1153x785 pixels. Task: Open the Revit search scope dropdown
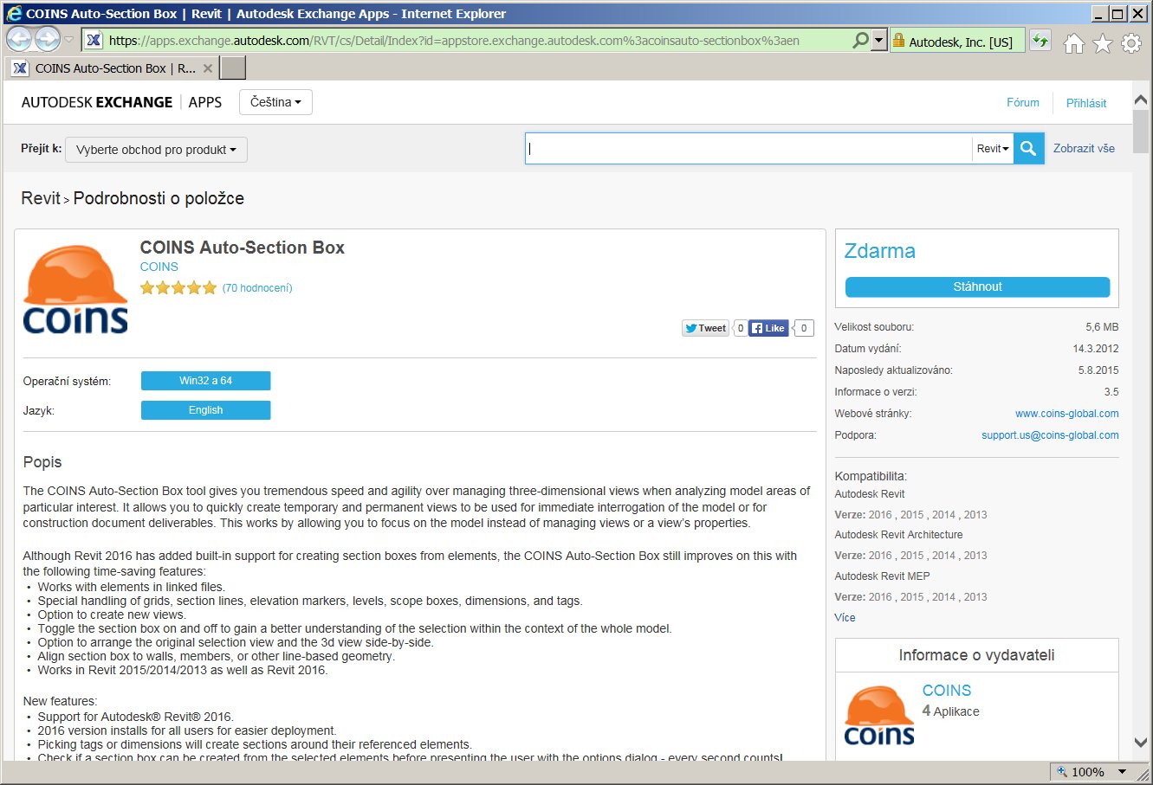pos(993,148)
